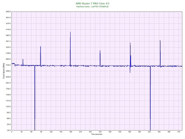Click the 2256.8 y-axis value
The width and height of the screenshot is (185, 139).
(x=8, y=77)
